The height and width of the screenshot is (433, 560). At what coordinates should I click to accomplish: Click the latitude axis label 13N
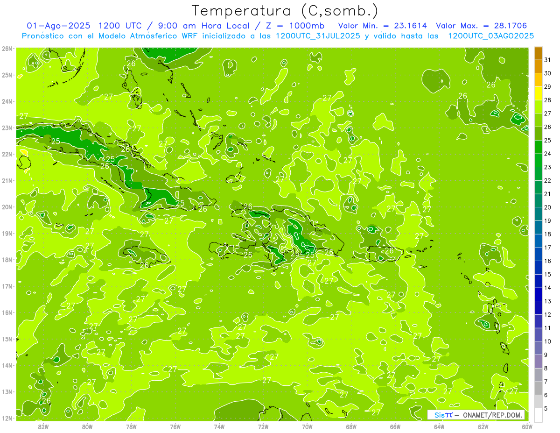pyautogui.click(x=7, y=392)
